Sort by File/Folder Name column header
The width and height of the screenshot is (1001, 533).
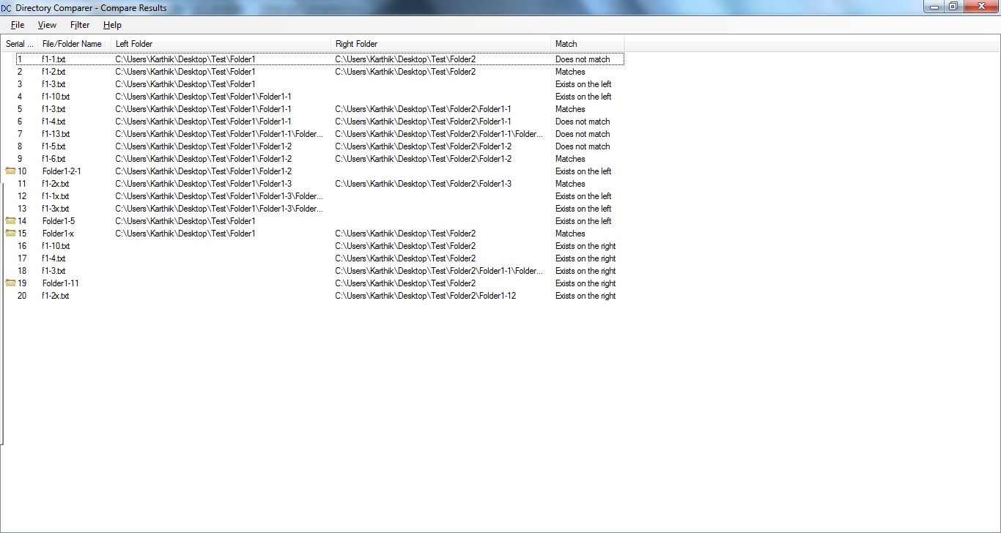75,44
